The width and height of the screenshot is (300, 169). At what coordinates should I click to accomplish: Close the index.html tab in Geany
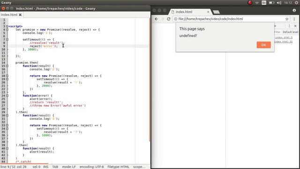click(20, 15)
